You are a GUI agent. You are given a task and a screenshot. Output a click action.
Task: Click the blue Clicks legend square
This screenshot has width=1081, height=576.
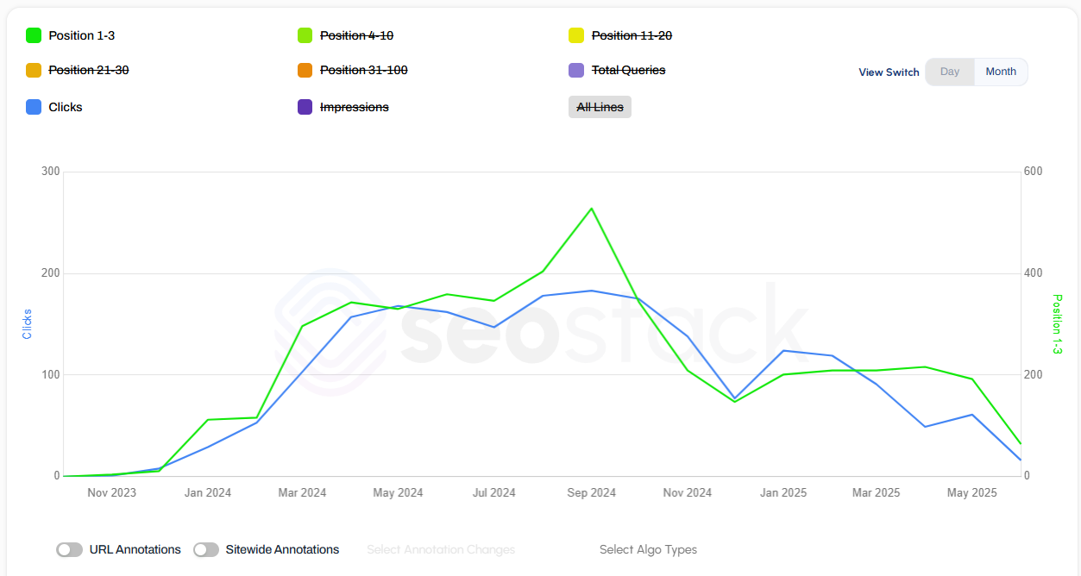33,107
